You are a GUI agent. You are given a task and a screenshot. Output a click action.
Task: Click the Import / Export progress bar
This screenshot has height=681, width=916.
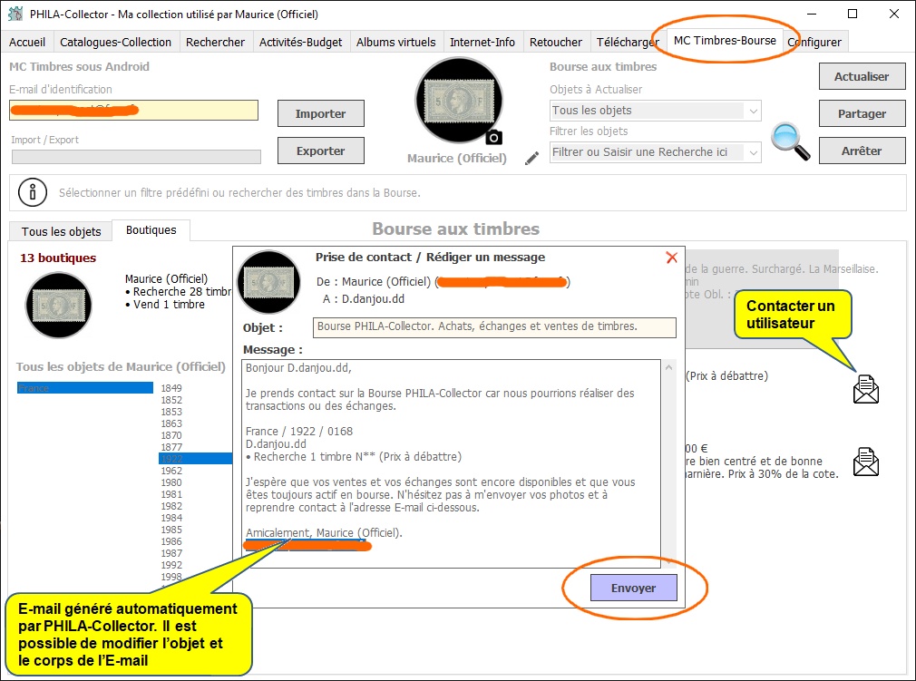click(x=136, y=157)
